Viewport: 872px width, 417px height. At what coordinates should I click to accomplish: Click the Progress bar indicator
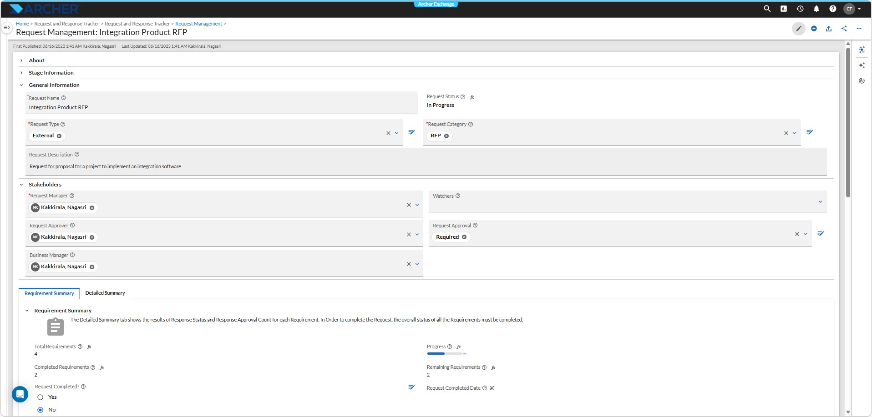[x=444, y=354]
